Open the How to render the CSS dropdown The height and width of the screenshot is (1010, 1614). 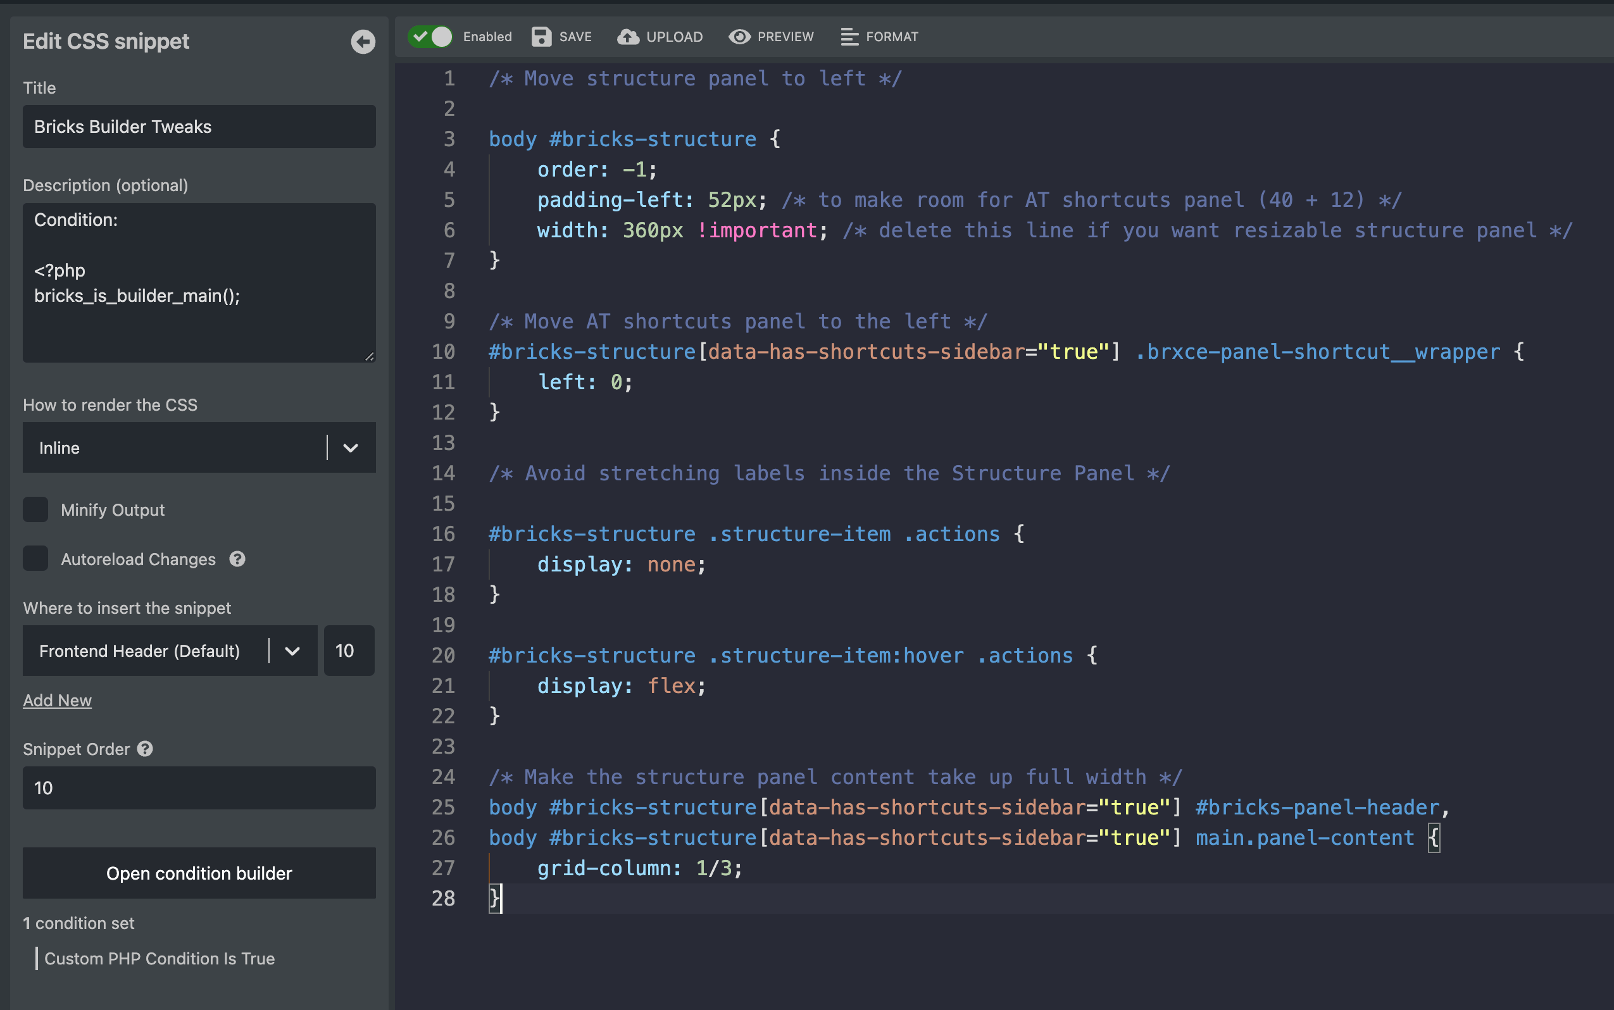tap(199, 447)
